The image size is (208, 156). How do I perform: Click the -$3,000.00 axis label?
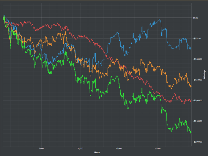click(198, 142)
